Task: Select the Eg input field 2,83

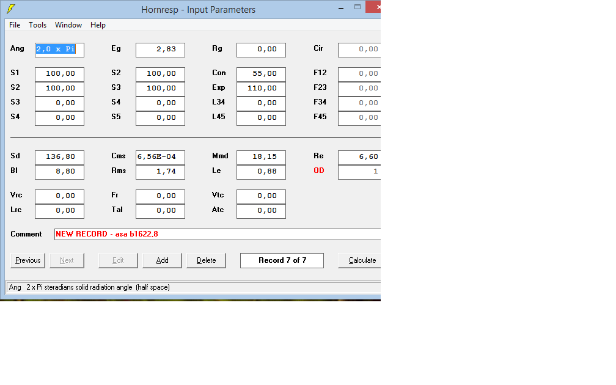Action: [x=160, y=50]
